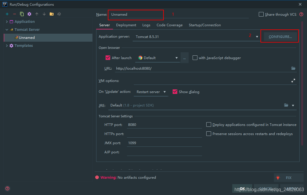Click the Name input field
Viewport: 307px width, 195px height.
tap(179, 15)
